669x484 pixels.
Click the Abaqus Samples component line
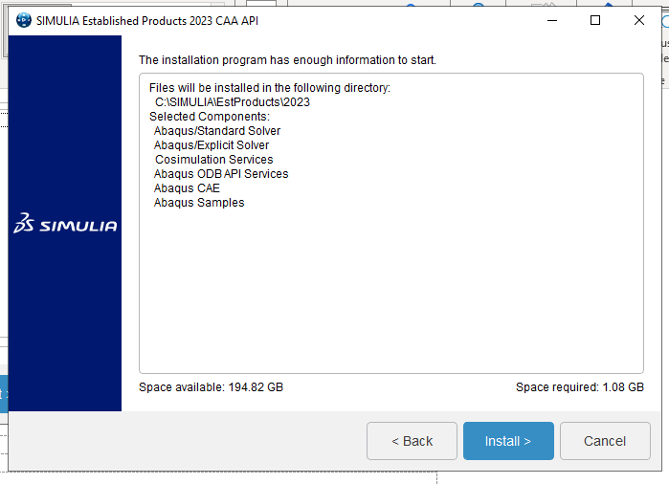coord(199,203)
